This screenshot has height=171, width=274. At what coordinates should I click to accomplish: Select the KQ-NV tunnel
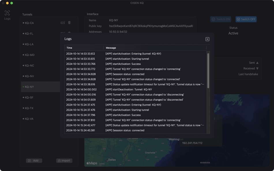[41, 76]
